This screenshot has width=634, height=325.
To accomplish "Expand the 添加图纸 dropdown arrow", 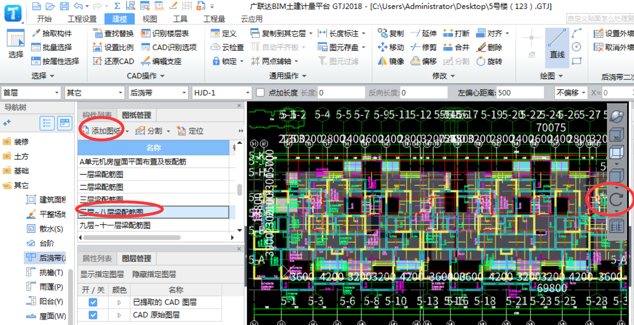I will [x=127, y=131].
